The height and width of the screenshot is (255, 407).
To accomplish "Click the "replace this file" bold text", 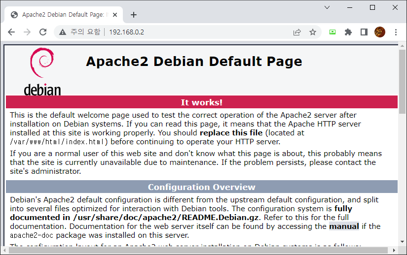I will [231, 133].
